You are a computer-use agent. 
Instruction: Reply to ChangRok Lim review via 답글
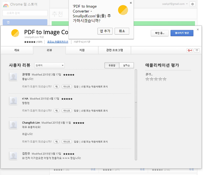tap(76, 142)
